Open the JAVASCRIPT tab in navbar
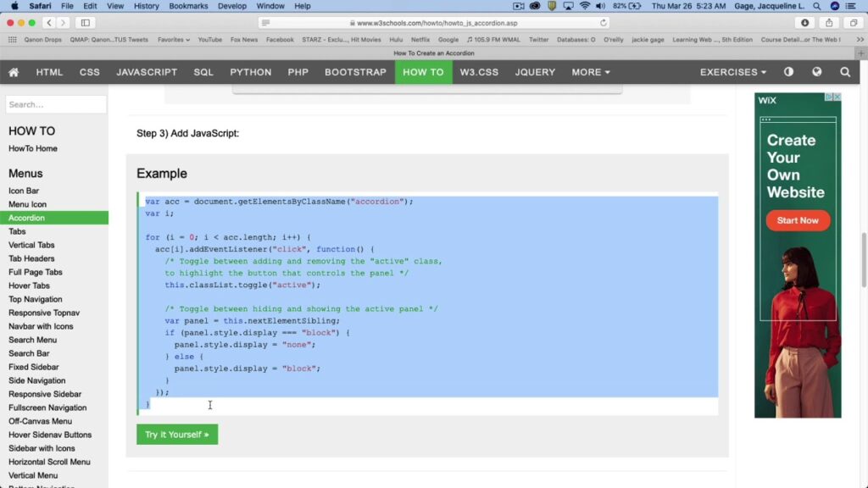 click(x=147, y=72)
